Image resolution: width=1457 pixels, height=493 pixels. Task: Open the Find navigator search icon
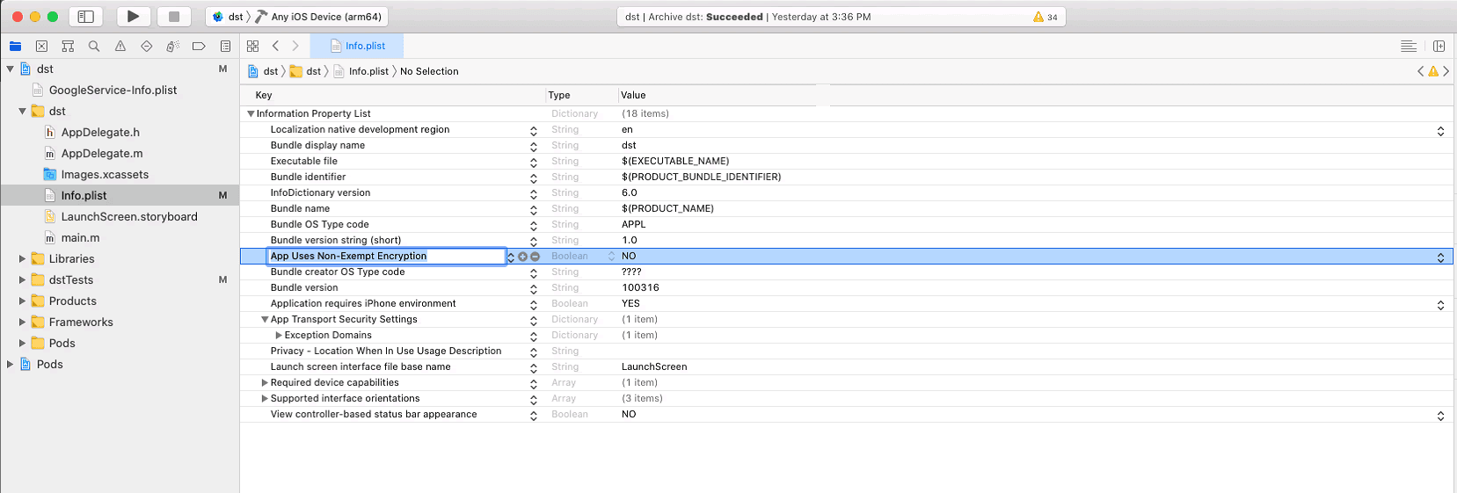tap(94, 47)
